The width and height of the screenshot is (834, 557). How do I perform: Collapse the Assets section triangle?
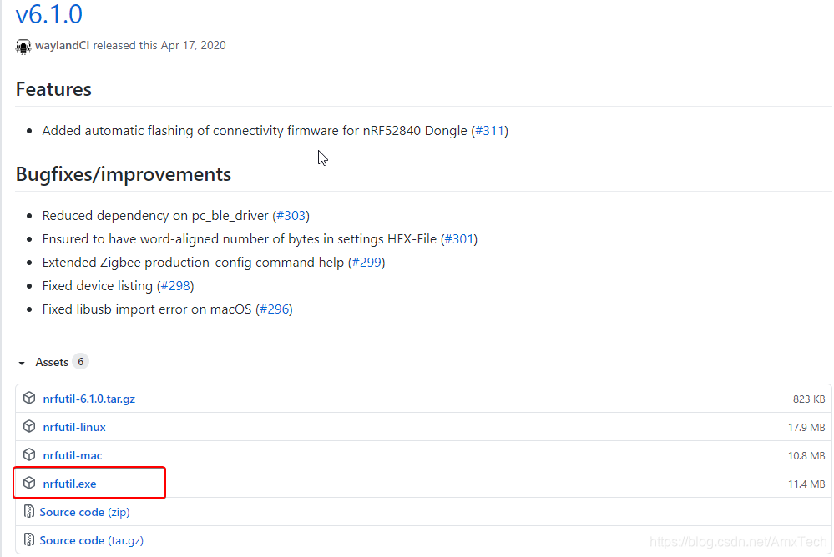tap(22, 363)
